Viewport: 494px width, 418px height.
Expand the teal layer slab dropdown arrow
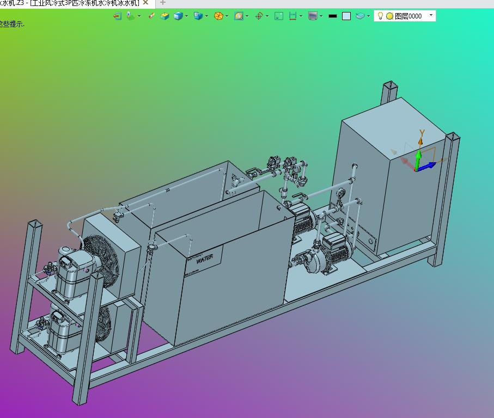click(x=368, y=16)
